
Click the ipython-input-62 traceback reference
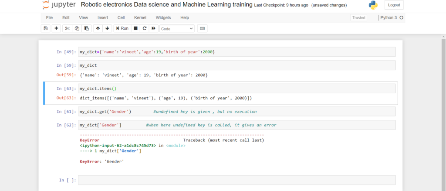(118, 146)
